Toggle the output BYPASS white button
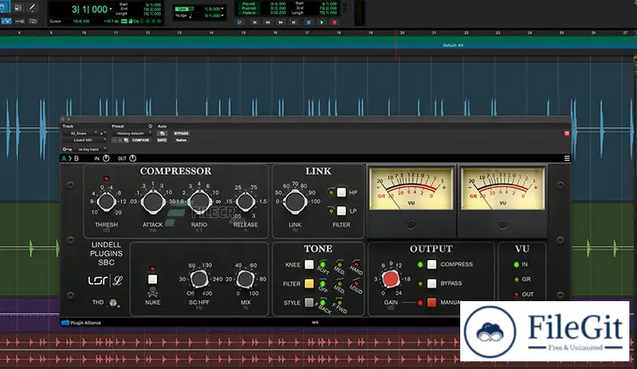This screenshot has height=369, width=637. [432, 284]
